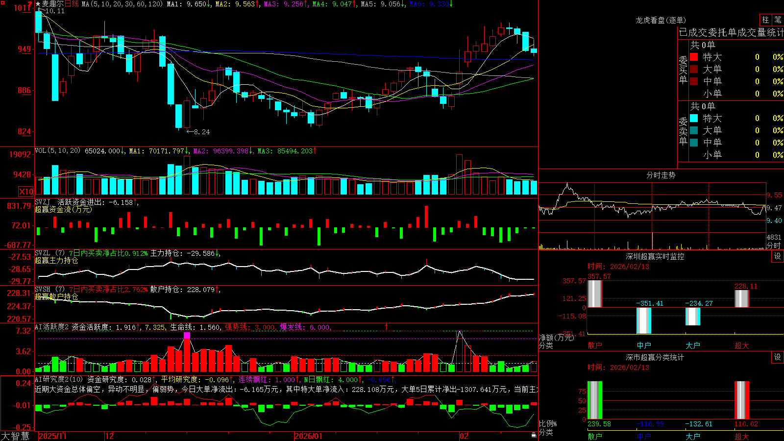Screen dimensions: 784x441
Task: Click the red question mark icon at top left
Action: pyautogui.click(x=30, y=4)
